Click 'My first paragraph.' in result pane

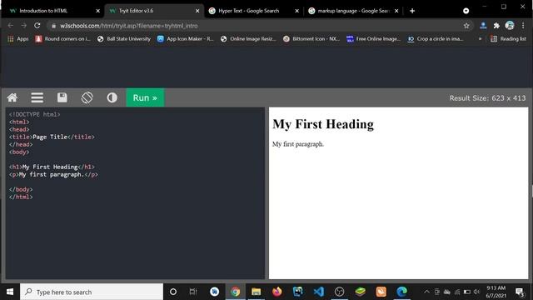click(x=298, y=144)
